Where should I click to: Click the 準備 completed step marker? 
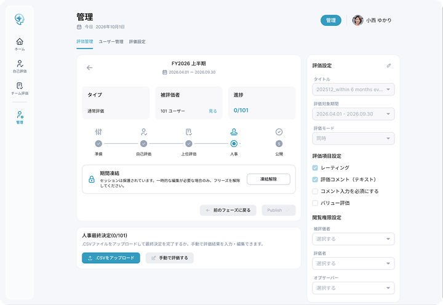pyautogui.click(x=98, y=144)
